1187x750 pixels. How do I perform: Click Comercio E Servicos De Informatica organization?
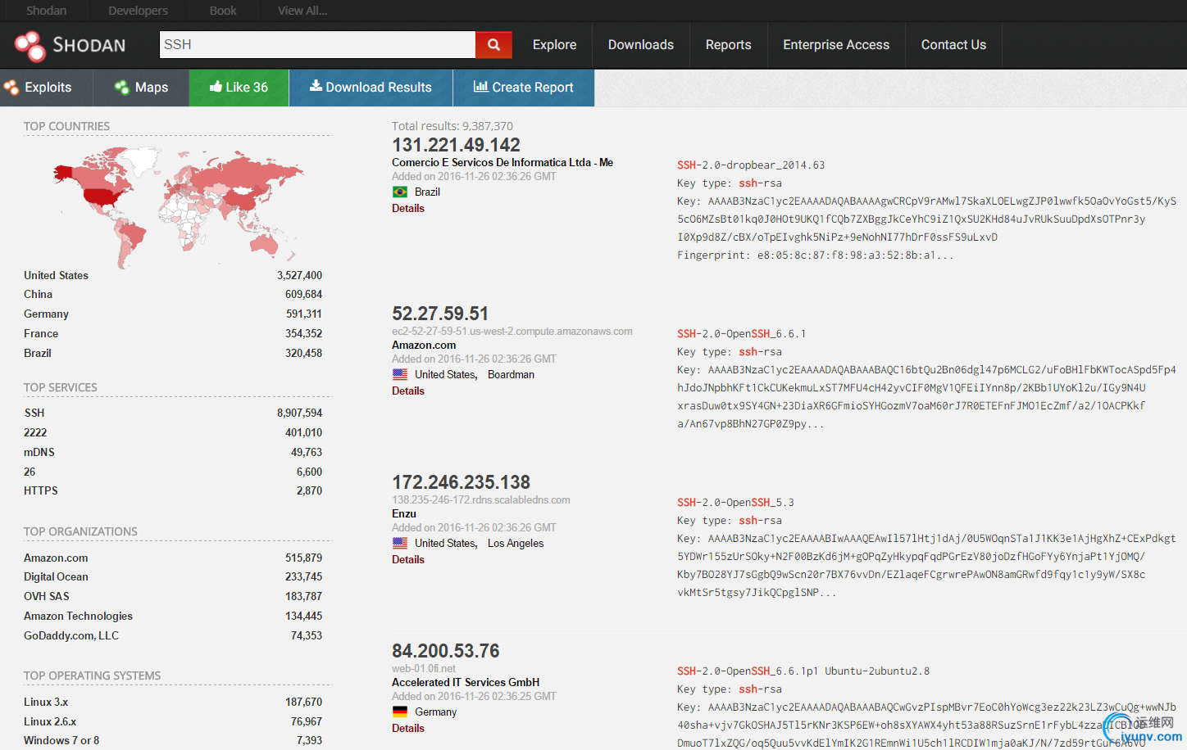point(503,162)
